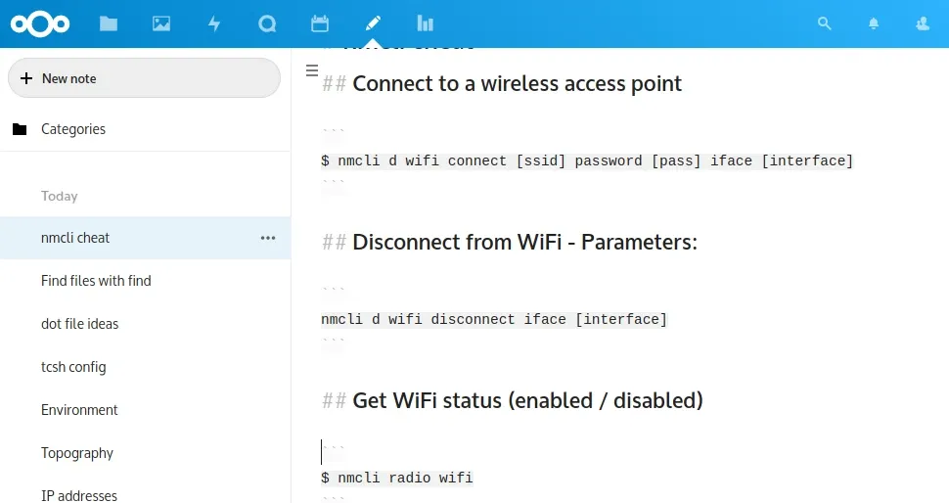The image size is (949, 503).
Task: Open the dot file ideas note
Action: point(79,324)
